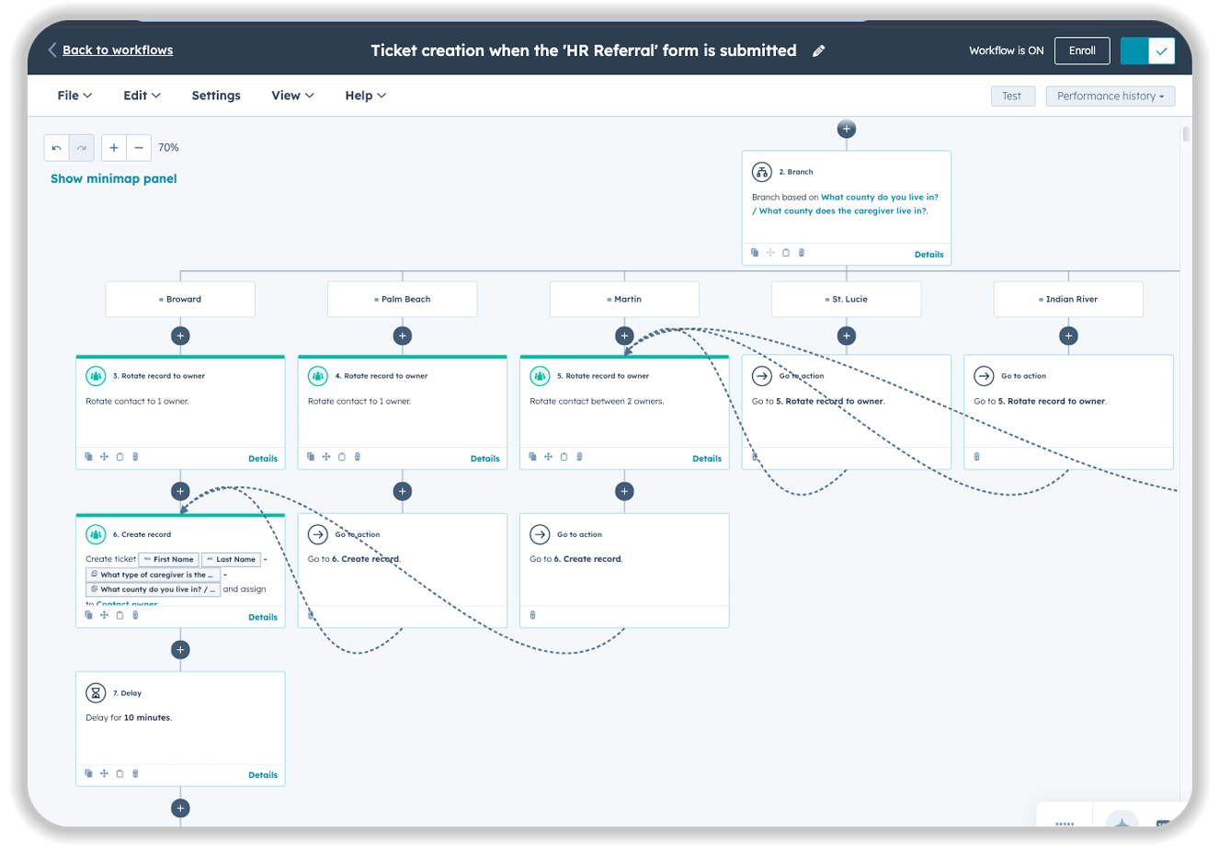Click clipboard icon on 3. Rotate record card
This screenshot has height=856, width=1219.
[x=120, y=456]
